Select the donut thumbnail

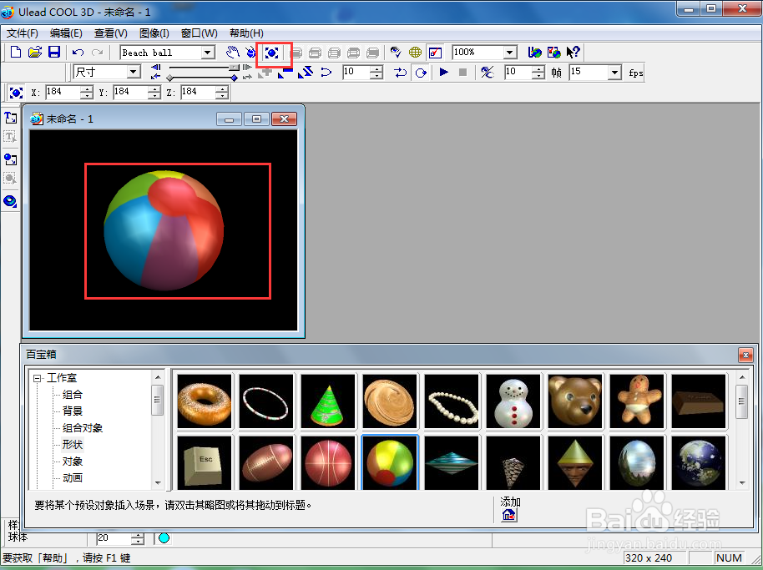[205, 401]
